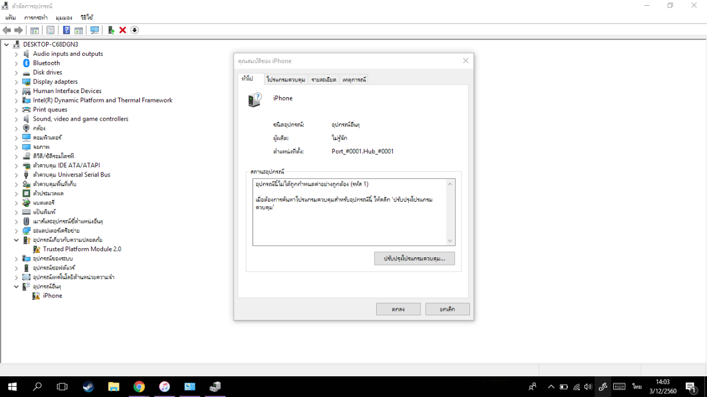Collapse the DESKTOP-C68DGN3 root node
The width and height of the screenshot is (707, 397).
[x=6, y=44]
